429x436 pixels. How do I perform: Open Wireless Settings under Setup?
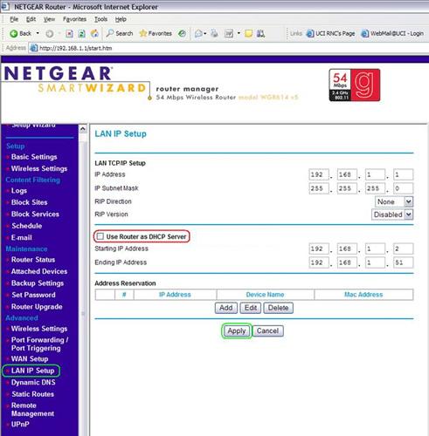[x=39, y=168]
